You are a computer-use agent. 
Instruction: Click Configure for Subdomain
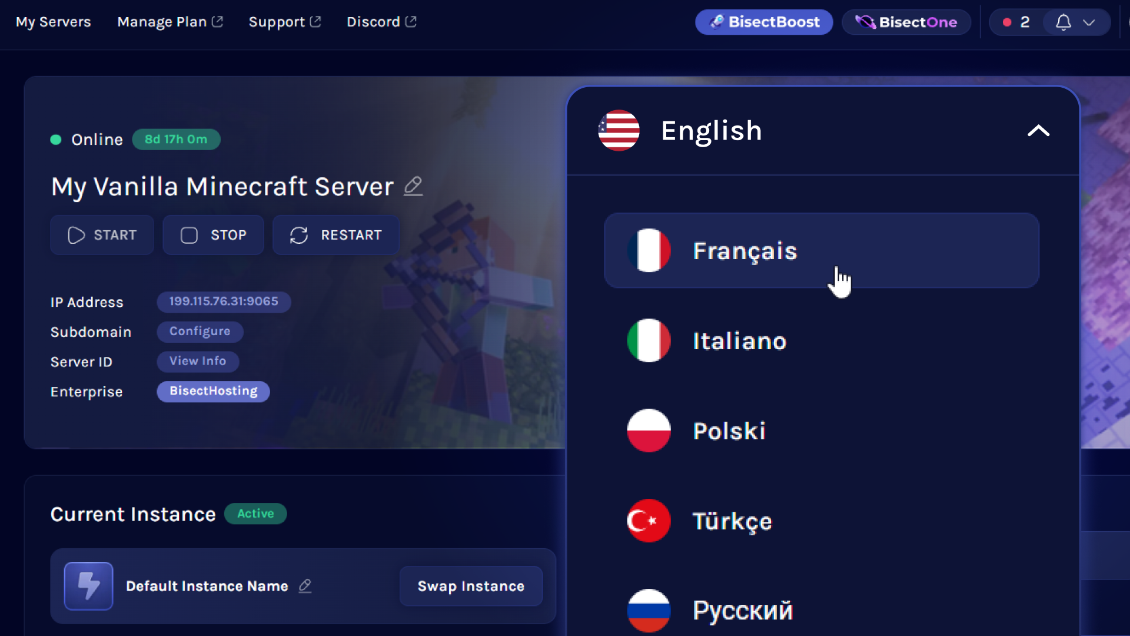click(200, 332)
